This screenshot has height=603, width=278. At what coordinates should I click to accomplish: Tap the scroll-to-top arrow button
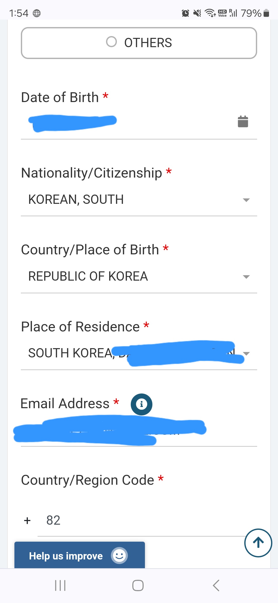click(x=258, y=543)
